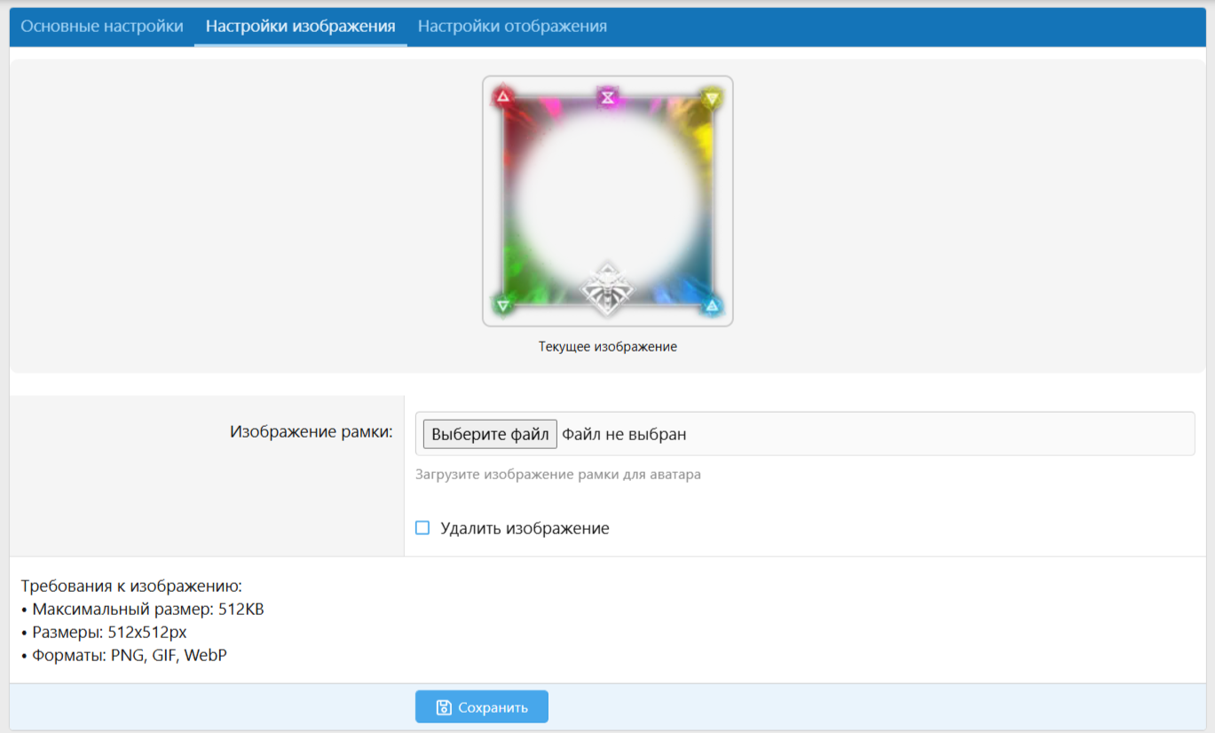Switch to the Настройки отображения tab
This screenshot has width=1215, height=733.
(x=512, y=26)
